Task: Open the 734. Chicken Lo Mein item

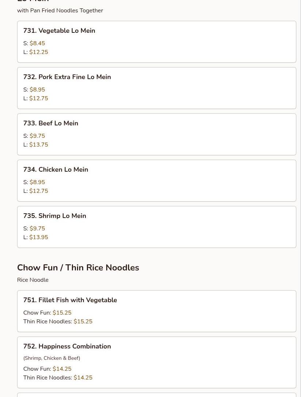Action: tap(157, 181)
